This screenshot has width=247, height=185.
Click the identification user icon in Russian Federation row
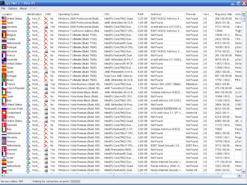28,109
